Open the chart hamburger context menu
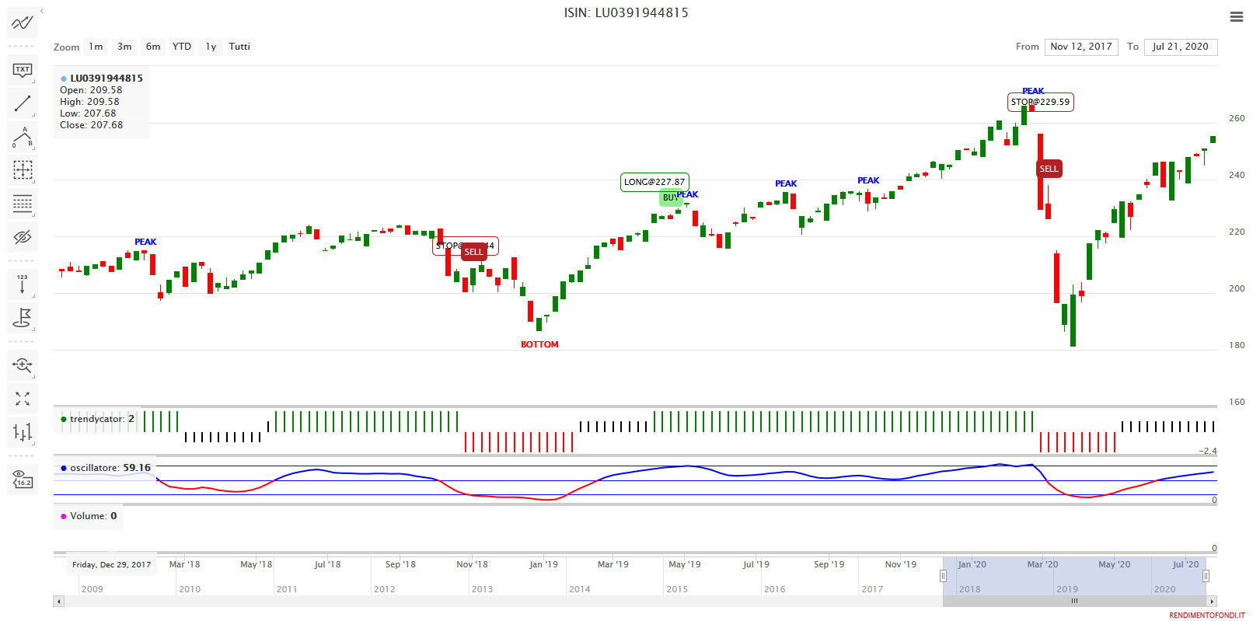The image size is (1253, 621). click(x=1236, y=16)
